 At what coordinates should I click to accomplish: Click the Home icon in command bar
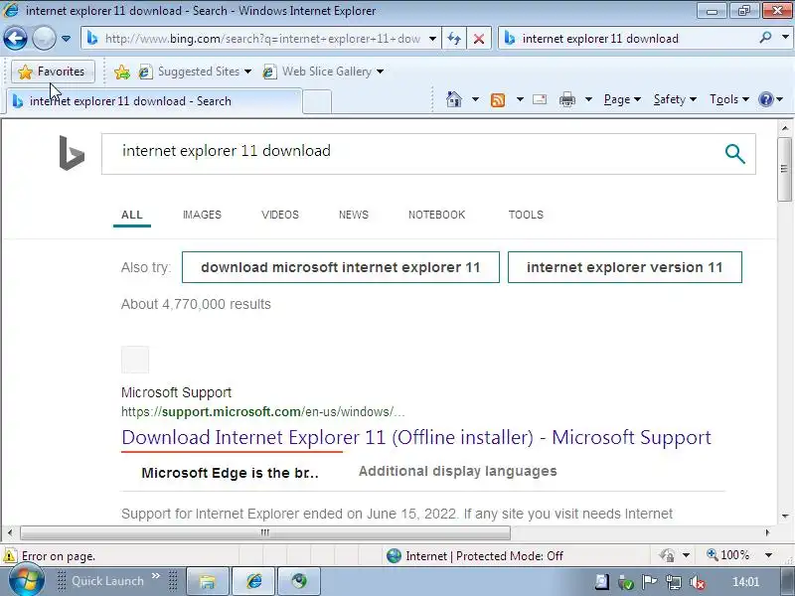(454, 99)
